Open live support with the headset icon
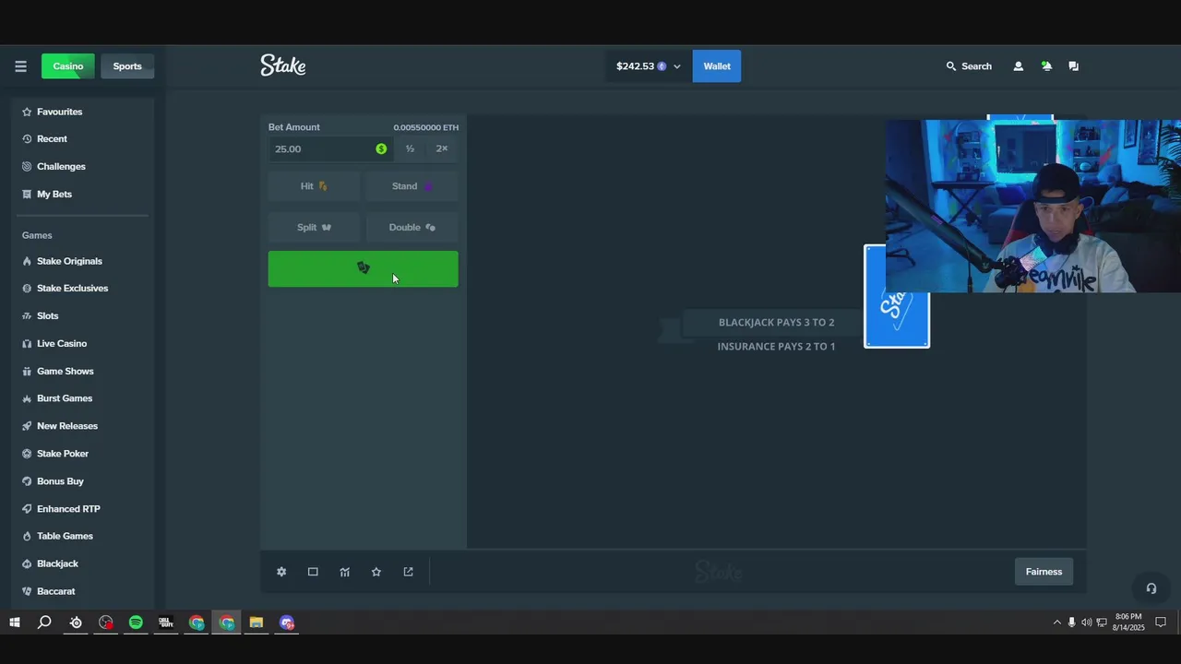 1151,588
